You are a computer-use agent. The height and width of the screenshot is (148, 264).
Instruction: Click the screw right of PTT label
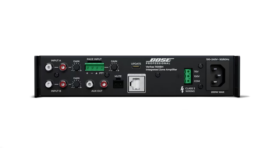click(x=107, y=75)
